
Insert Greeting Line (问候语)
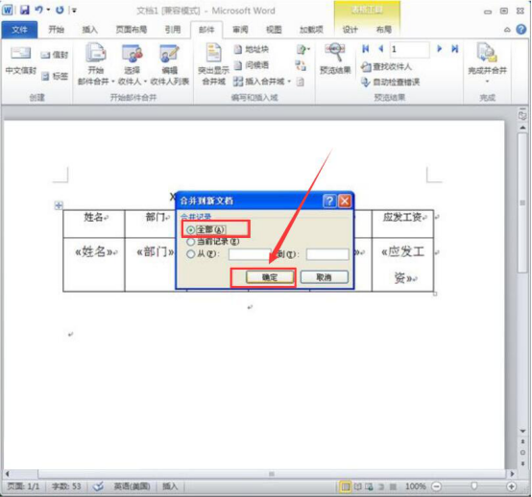(252, 65)
